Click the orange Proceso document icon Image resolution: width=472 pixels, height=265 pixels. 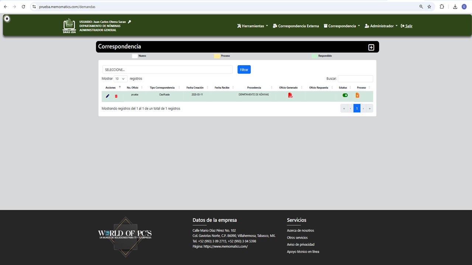357,95
